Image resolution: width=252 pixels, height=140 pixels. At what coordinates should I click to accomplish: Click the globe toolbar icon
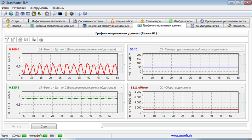(11, 14)
